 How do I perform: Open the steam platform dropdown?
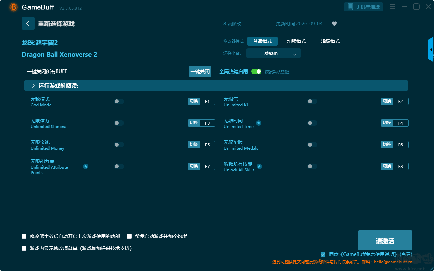point(274,53)
